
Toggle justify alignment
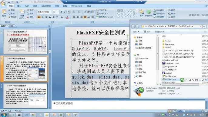(x=85, y=17)
